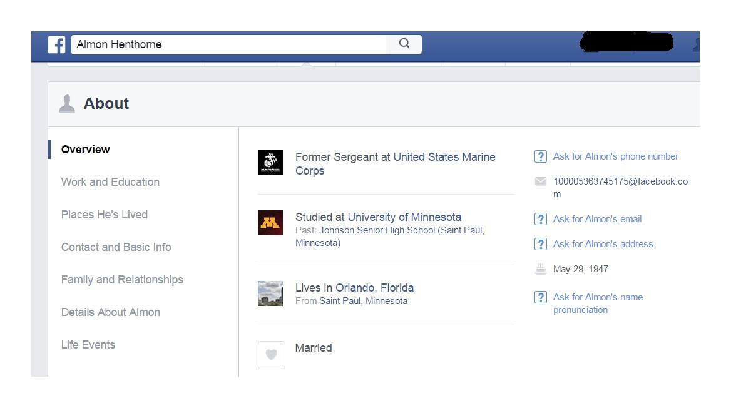The height and width of the screenshot is (408, 731).
Task: Click the heart relationship status icon
Action: 271,355
